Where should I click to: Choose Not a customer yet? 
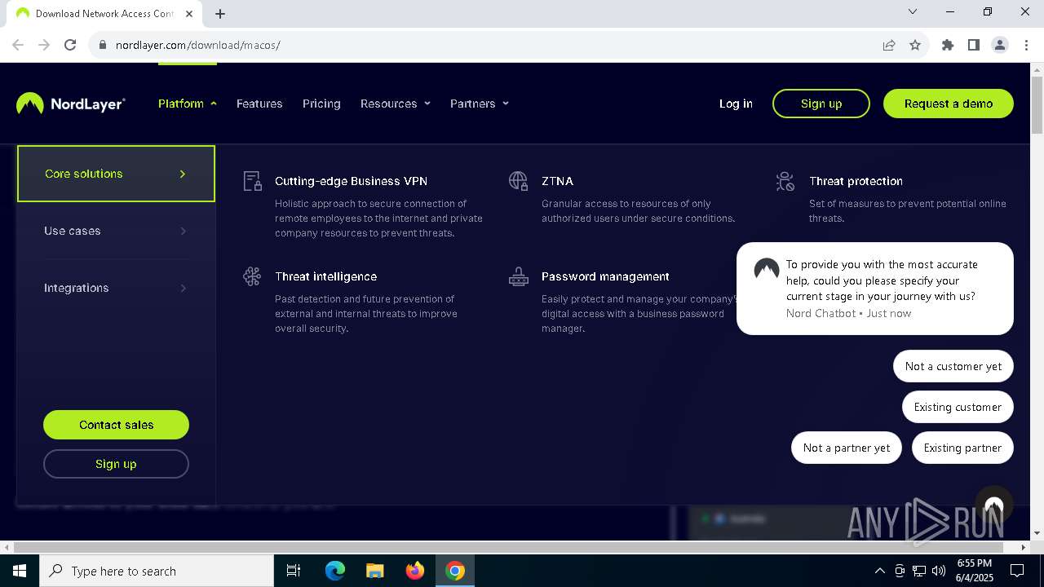[953, 366]
